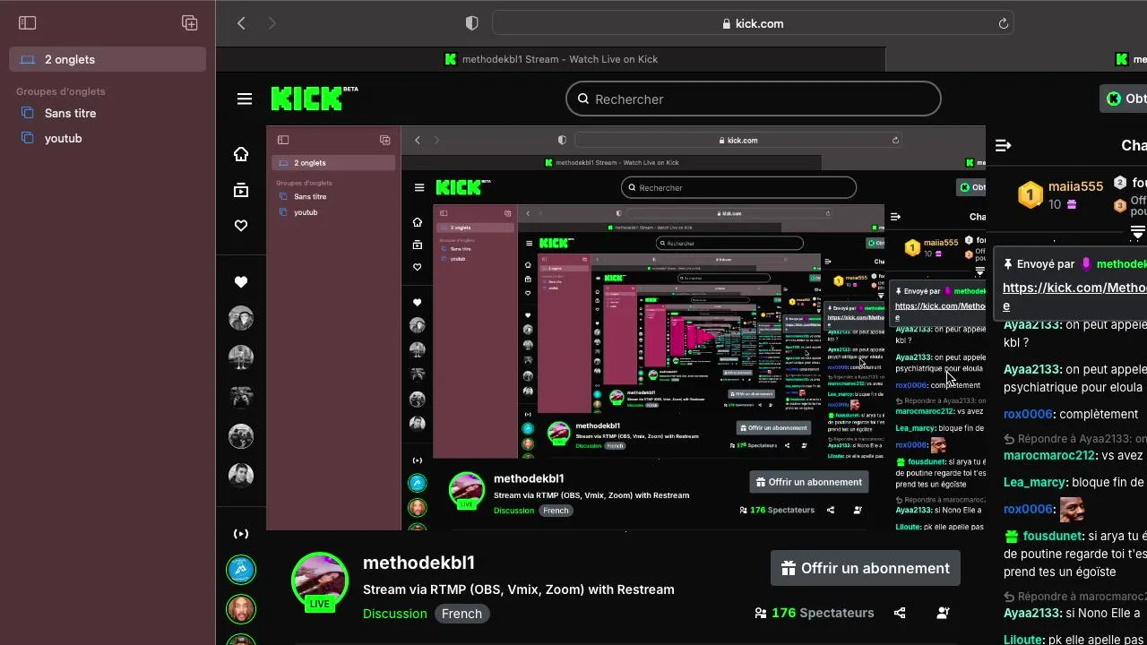Expand the pinned message chevron in chat
Image resolution: width=1147 pixels, height=645 pixels.
1137,232
